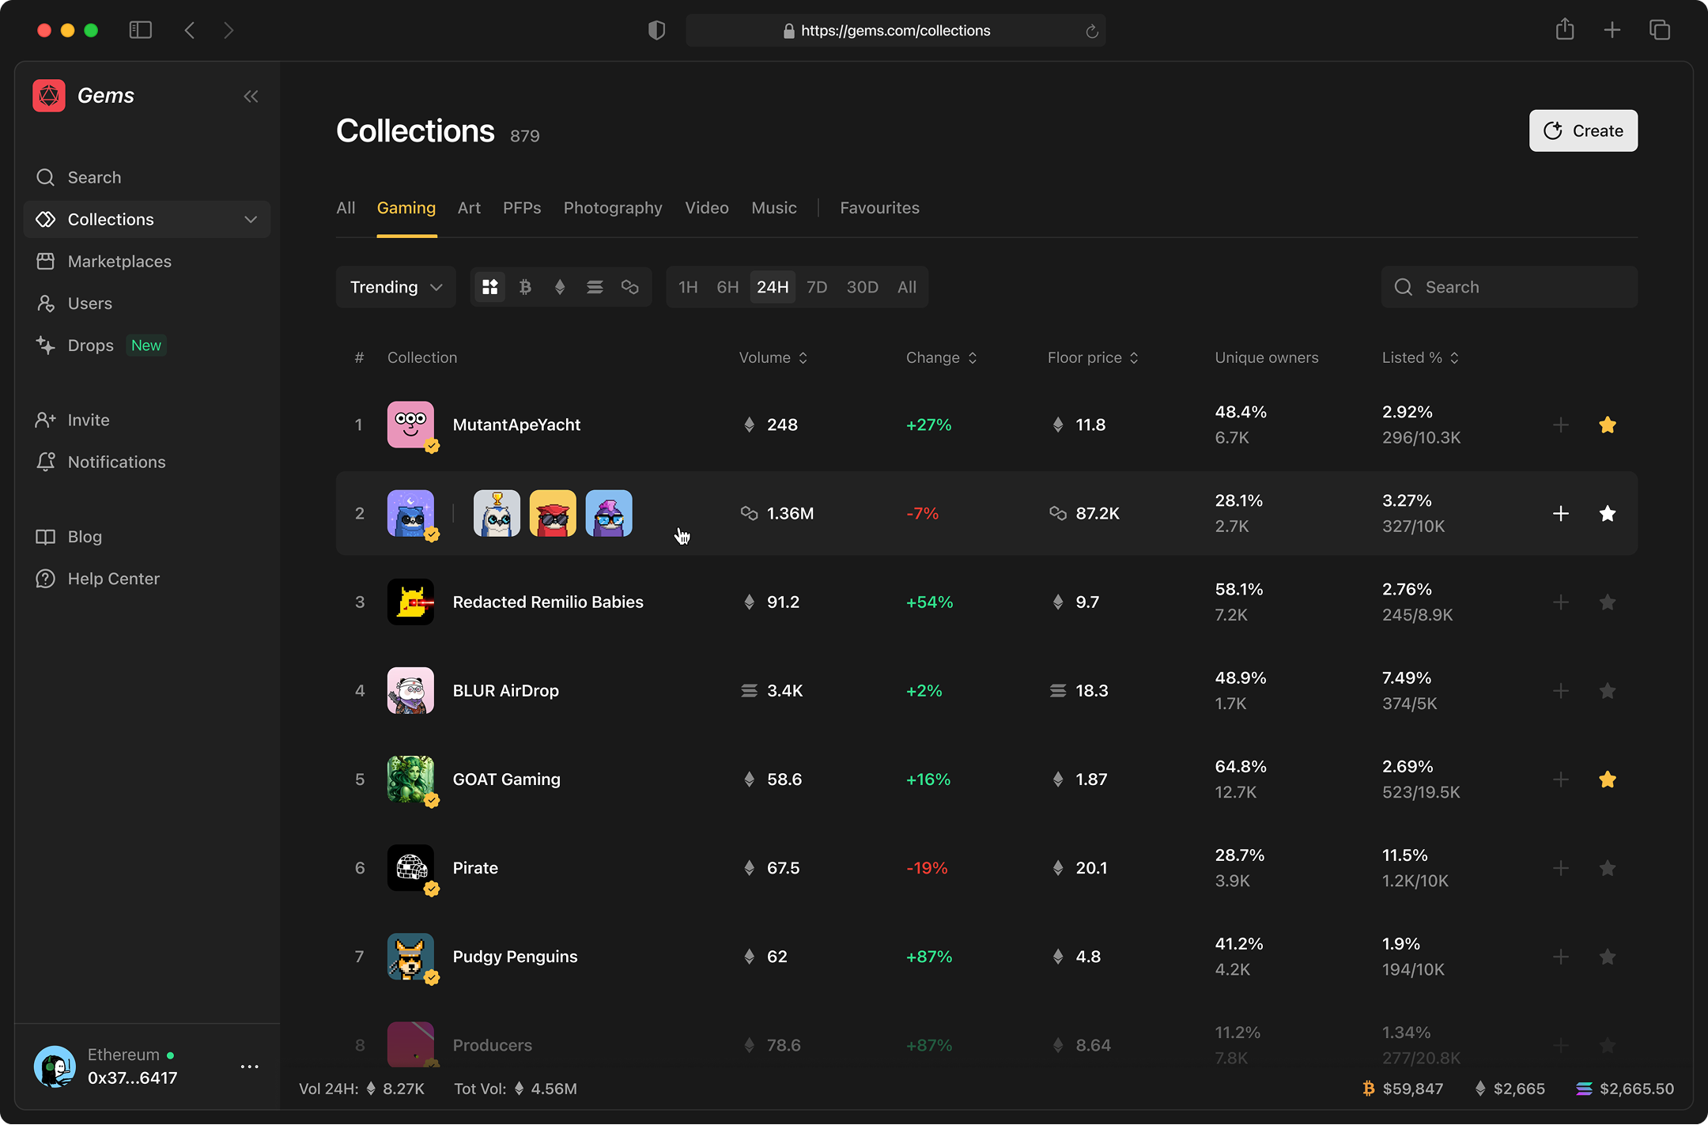Select the Polygon currency filter icon
The image size is (1708, 1125).
[630, 287]
